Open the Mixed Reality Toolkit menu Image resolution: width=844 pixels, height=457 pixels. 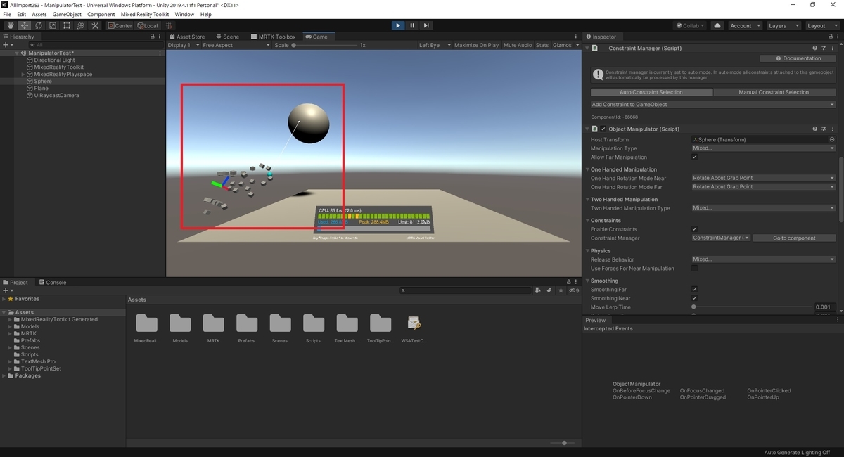(144, 14)
